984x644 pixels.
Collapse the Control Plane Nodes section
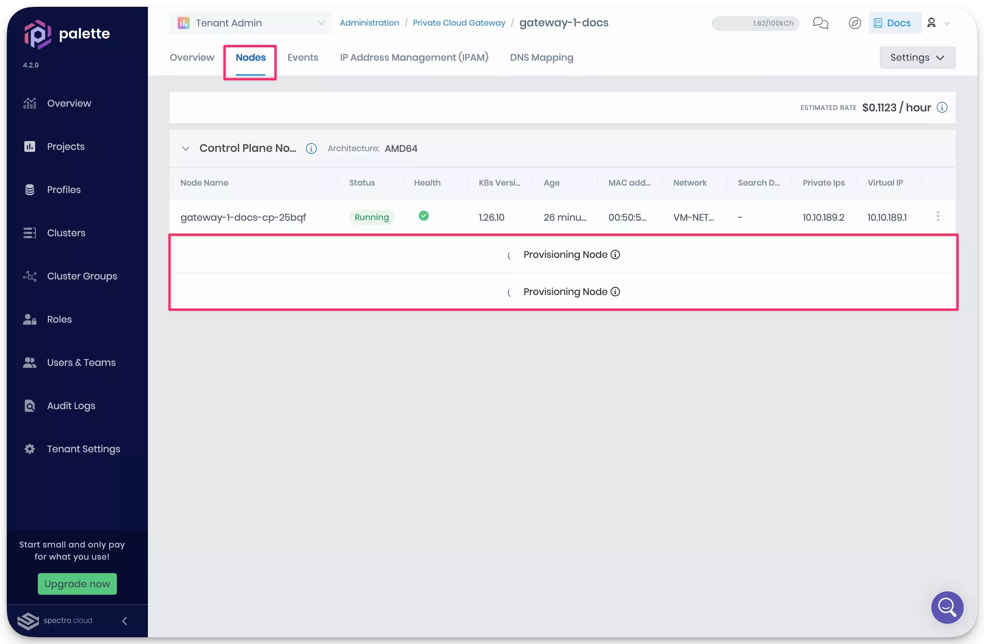(x=185, y=149)
